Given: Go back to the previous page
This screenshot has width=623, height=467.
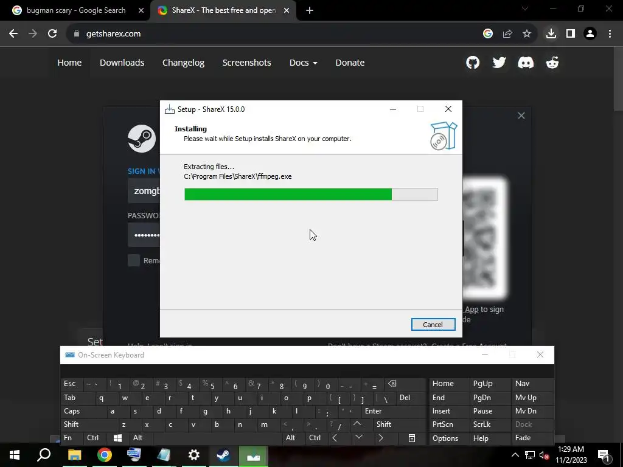Looking at the screenshot, I should coord(13,34).
